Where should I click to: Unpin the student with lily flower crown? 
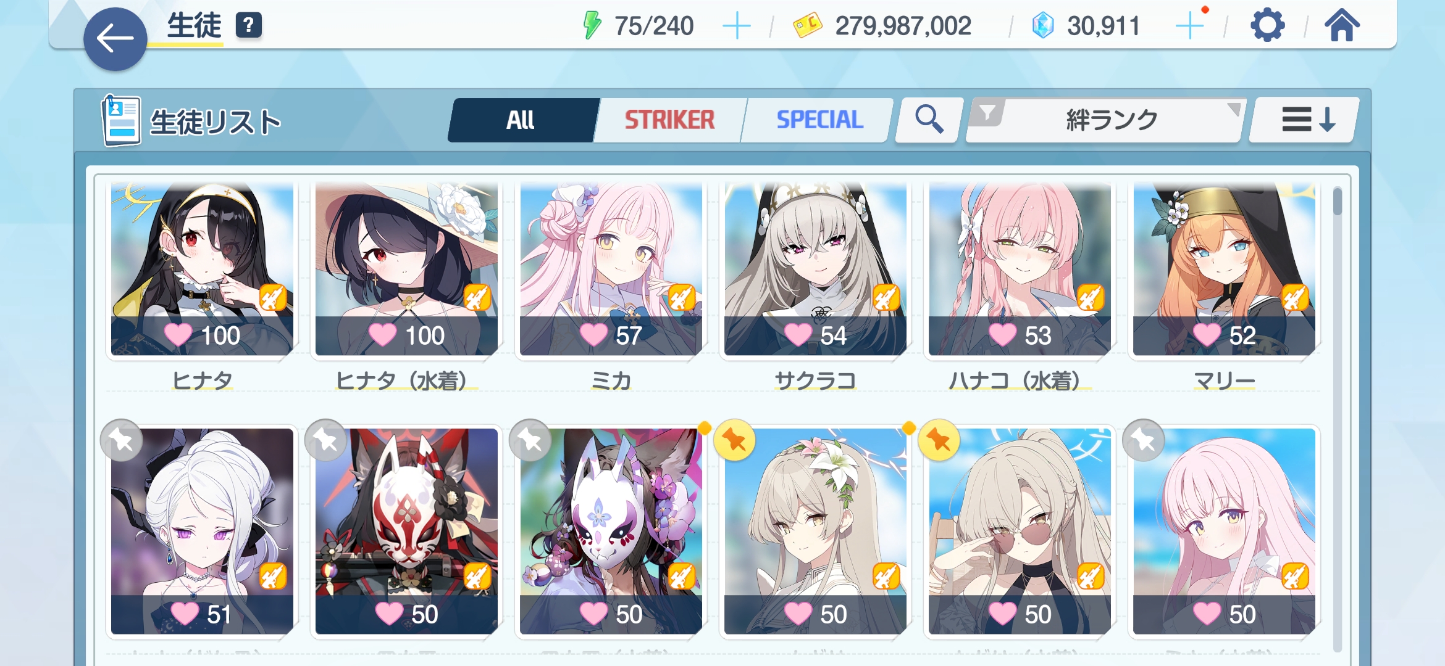[734, 440]
